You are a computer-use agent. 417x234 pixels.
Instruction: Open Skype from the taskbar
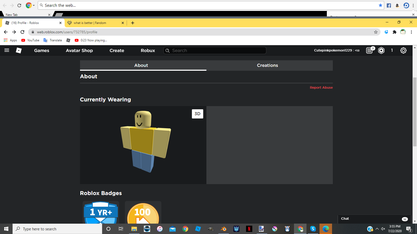point(313,229)
